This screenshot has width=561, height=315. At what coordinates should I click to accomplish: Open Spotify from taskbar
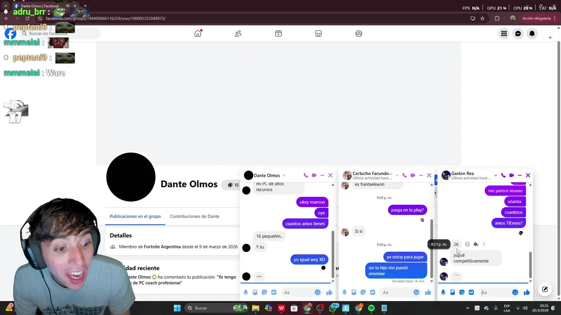(371, 308)
